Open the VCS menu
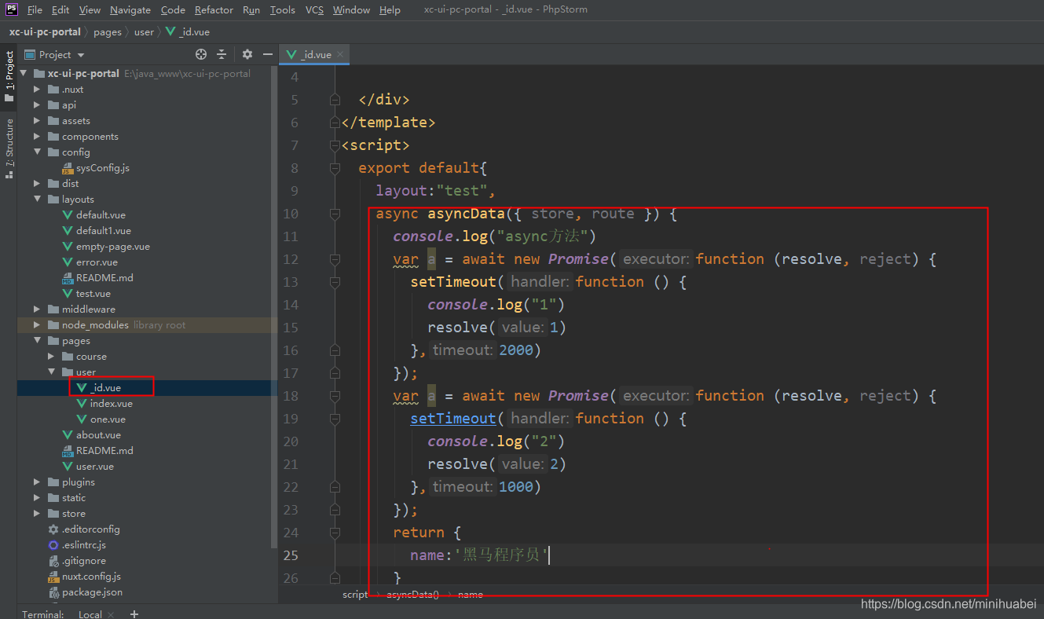 314,9
